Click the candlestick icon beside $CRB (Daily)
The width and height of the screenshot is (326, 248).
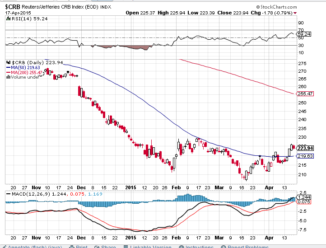click(7, 62)
